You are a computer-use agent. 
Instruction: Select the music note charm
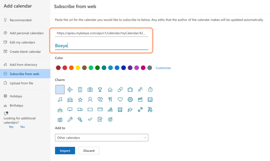pyautogui.click(x=60, y=100)
